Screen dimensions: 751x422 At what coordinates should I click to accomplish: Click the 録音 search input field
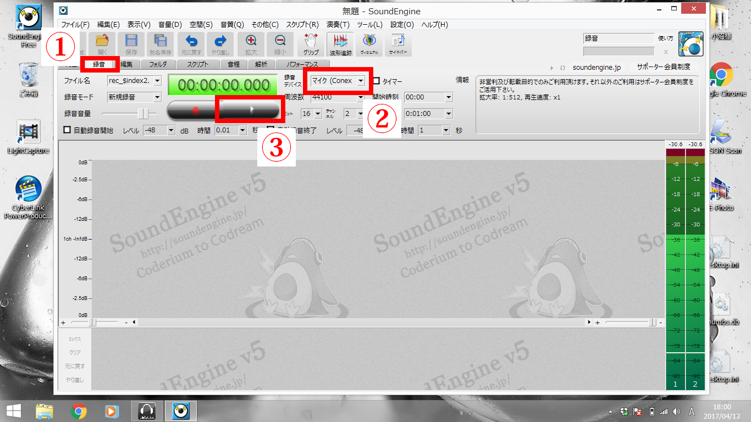point(619,38)
